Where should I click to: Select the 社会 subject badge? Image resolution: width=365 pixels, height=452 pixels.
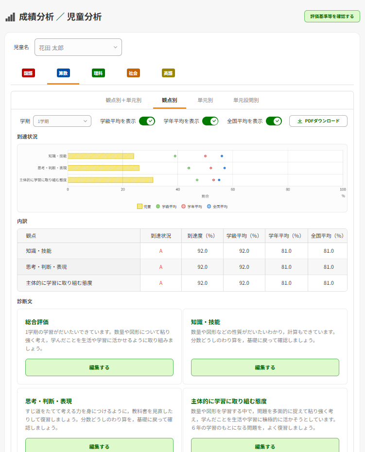coord(133,73)
